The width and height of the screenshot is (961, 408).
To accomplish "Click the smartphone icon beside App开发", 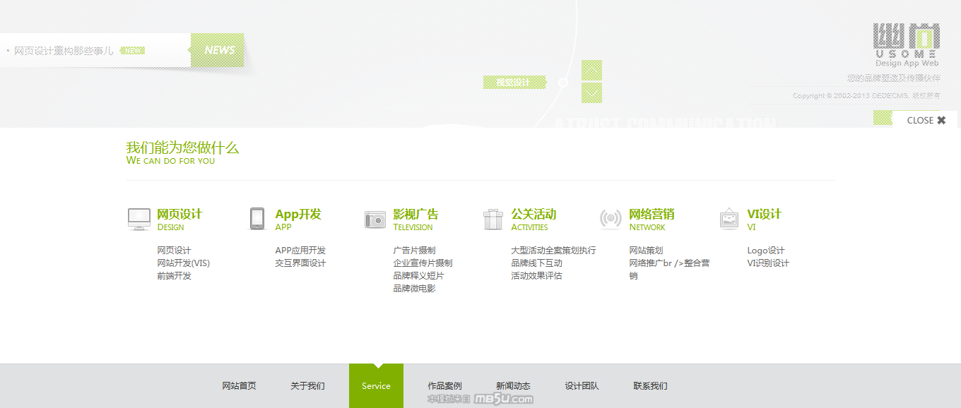I will pyautogui.click(x=257, y=219).
